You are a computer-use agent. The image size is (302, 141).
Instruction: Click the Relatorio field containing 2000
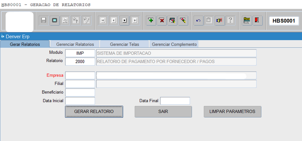point(80,61)
